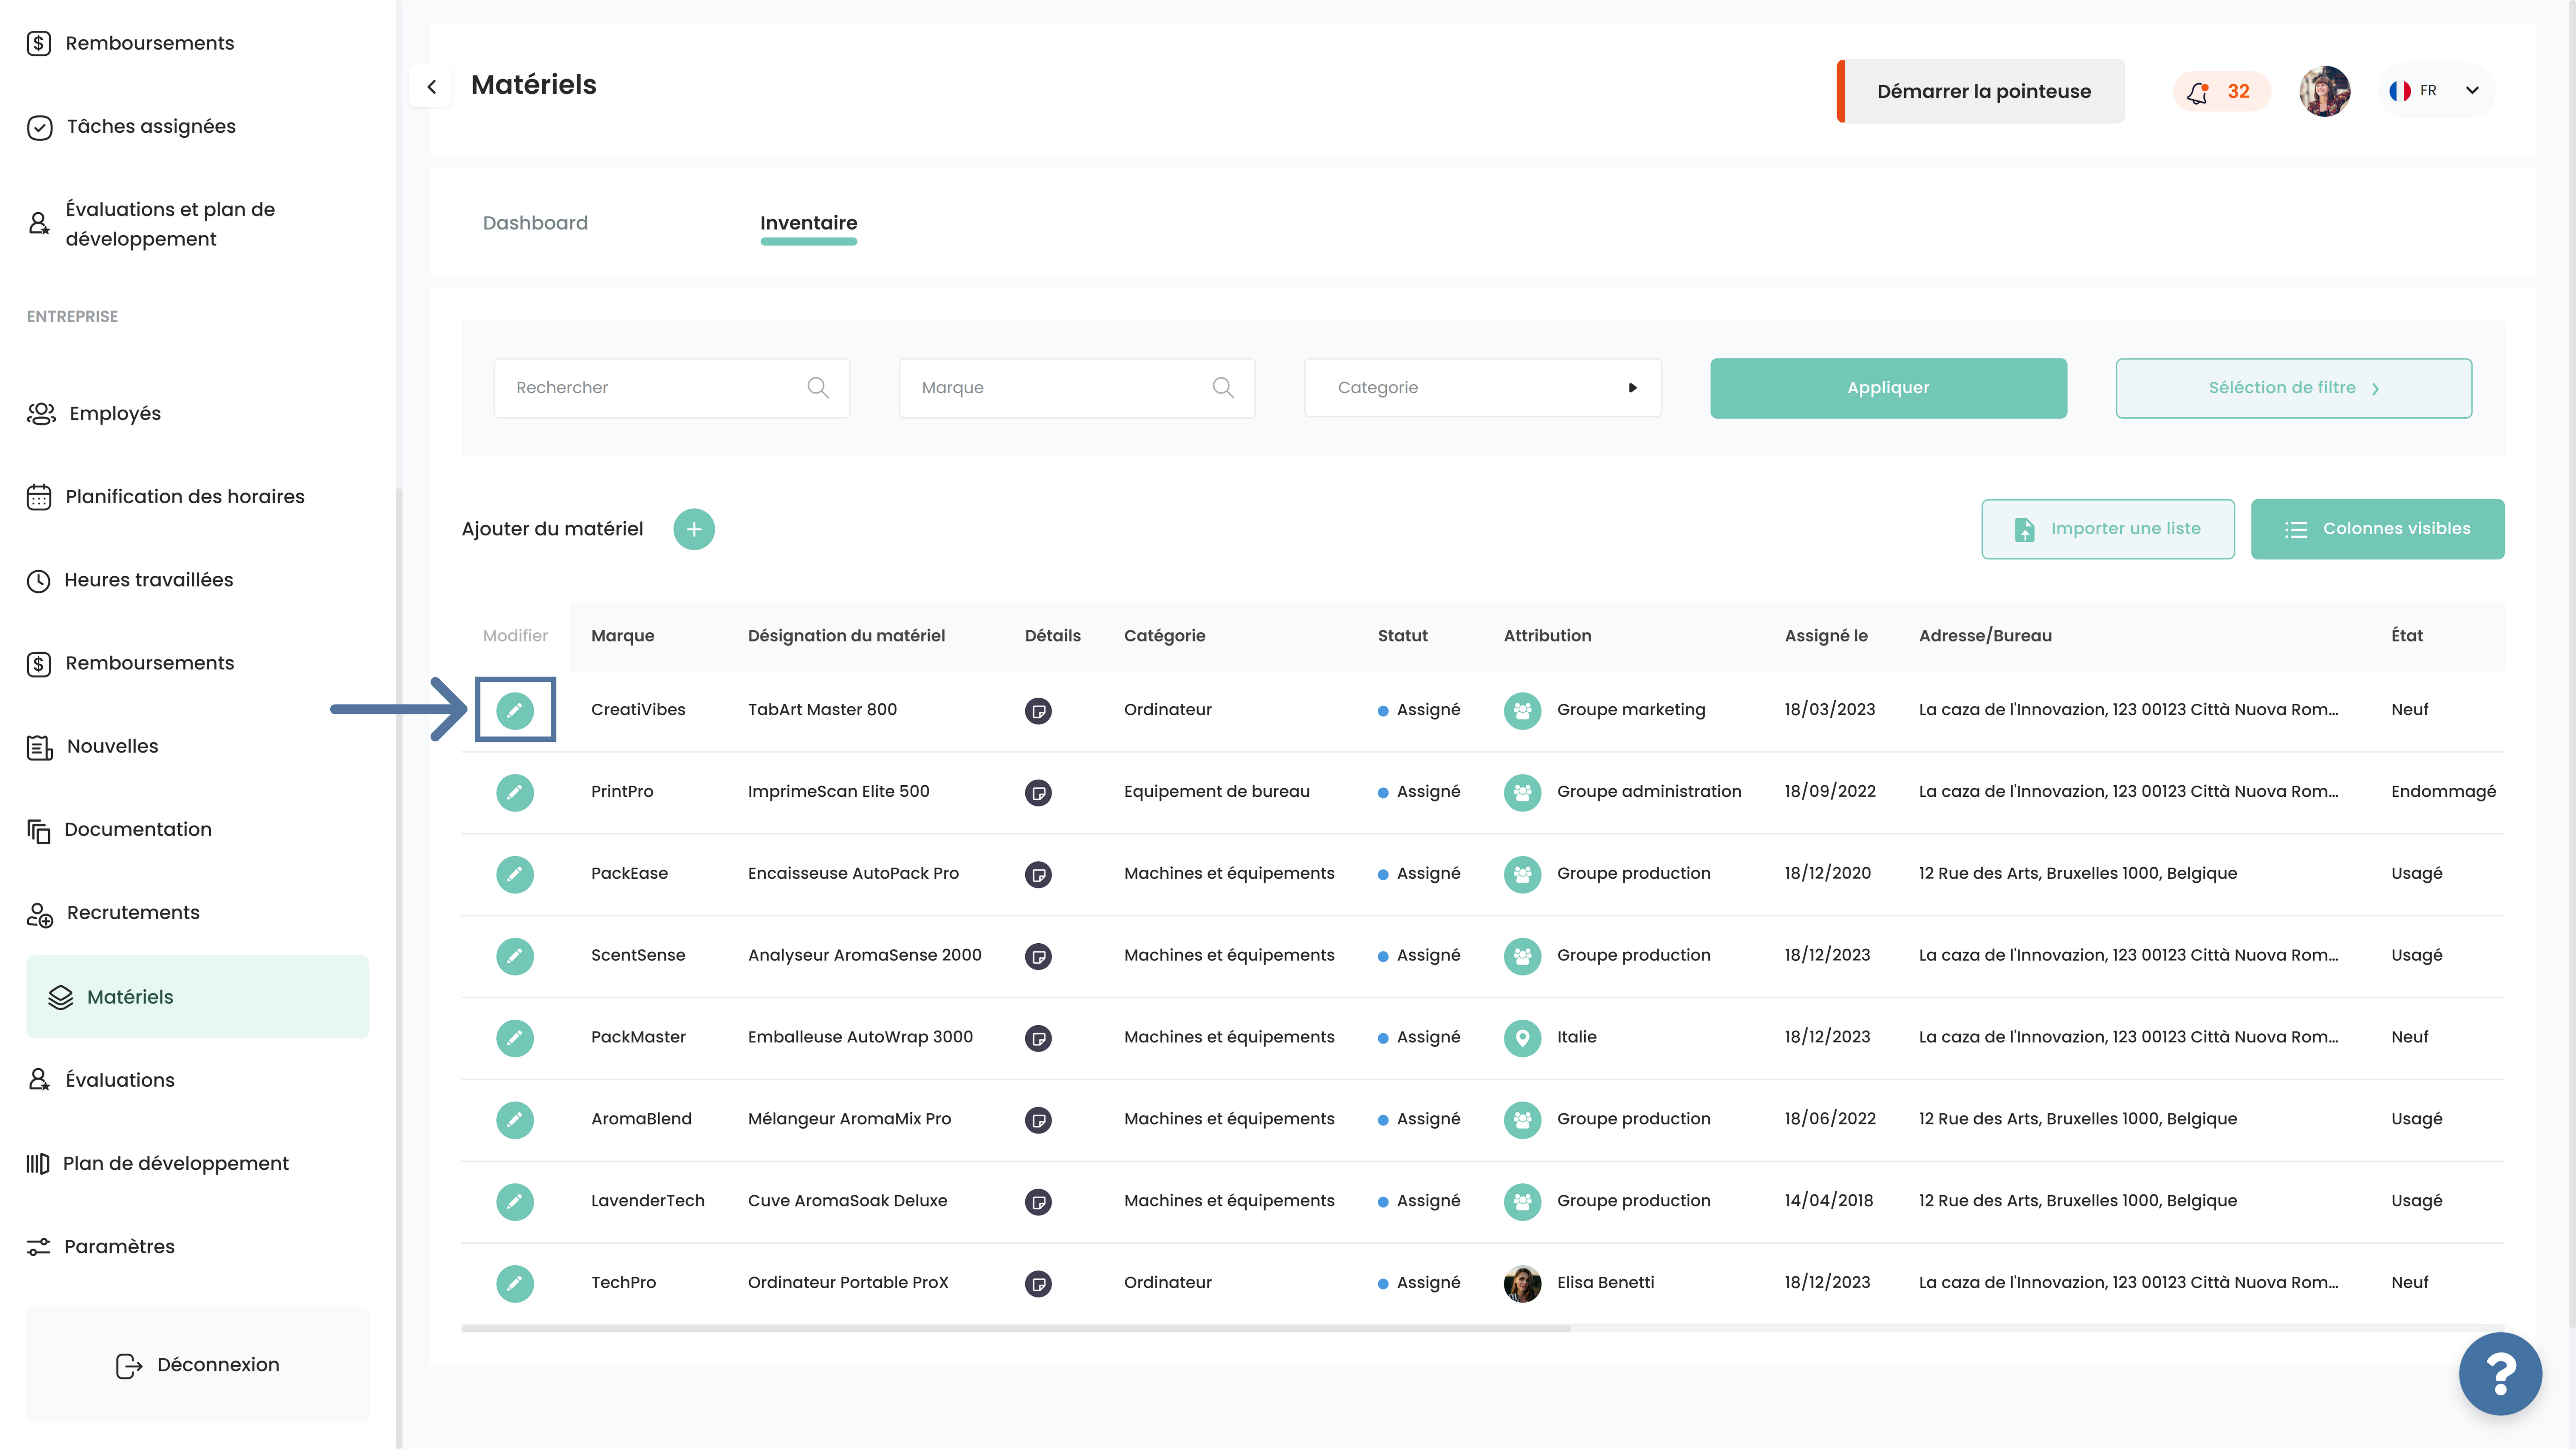Click the Ajouter du matériel label
2576x1449 pixels.
point(552,529)
